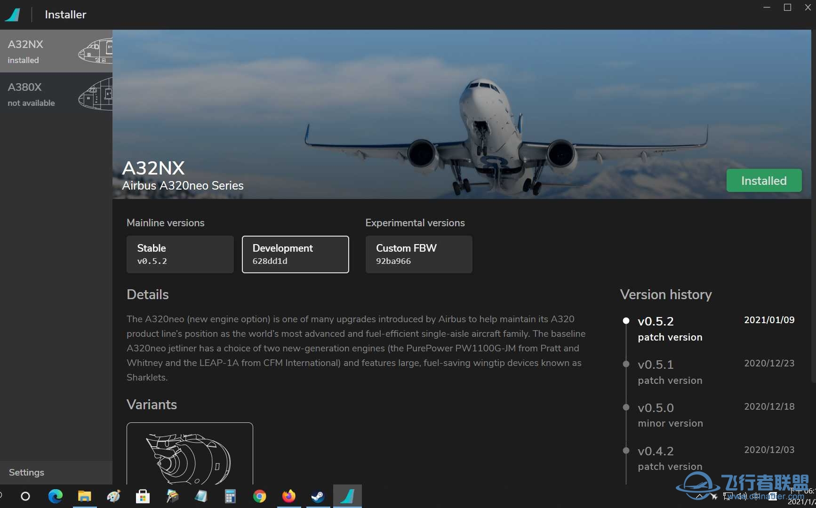Launch Steam from the taskbar

(318, 496)
